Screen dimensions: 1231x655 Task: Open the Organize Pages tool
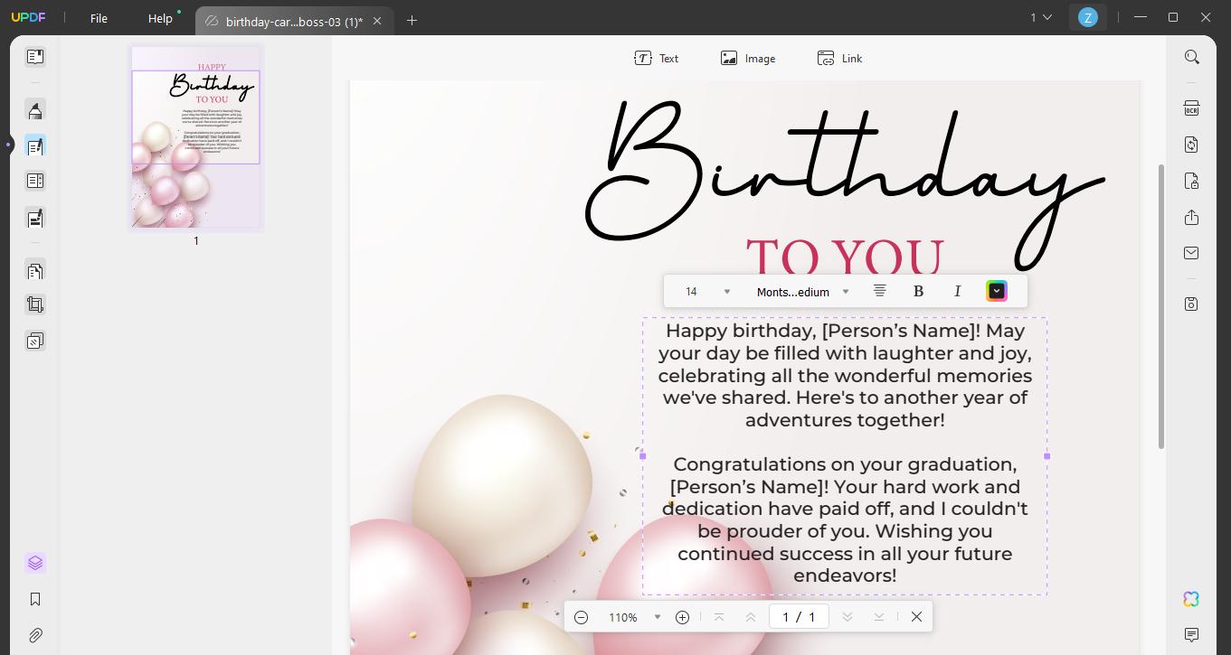coord(35,181)
